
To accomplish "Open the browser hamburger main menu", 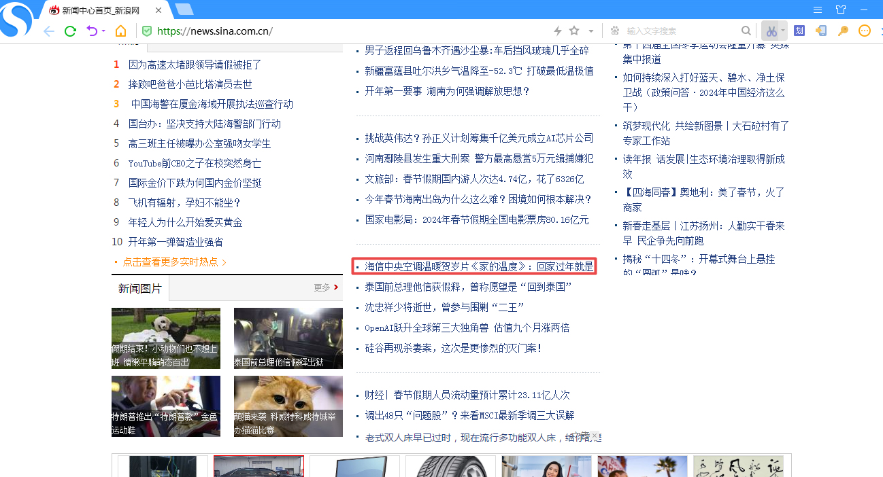I will [x=818, y=10].
